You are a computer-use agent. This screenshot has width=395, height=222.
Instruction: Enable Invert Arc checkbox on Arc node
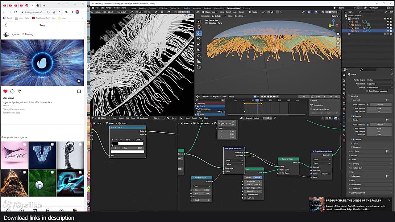coord(245,198)
